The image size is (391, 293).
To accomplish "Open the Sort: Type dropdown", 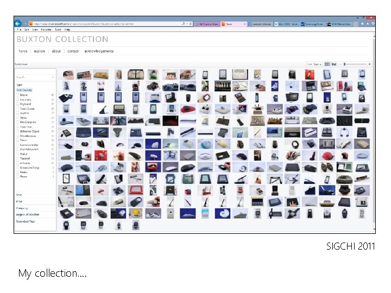I will [314, 64].
